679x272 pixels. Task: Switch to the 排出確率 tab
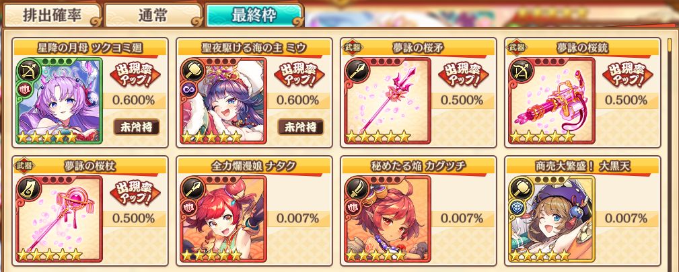[52, 15]
